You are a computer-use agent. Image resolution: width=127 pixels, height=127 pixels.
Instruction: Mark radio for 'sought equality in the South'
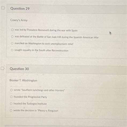pyautogui.click(x=12, y=50)
